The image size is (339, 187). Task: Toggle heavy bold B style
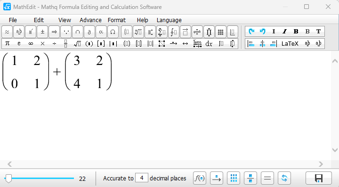pos(296,32)
